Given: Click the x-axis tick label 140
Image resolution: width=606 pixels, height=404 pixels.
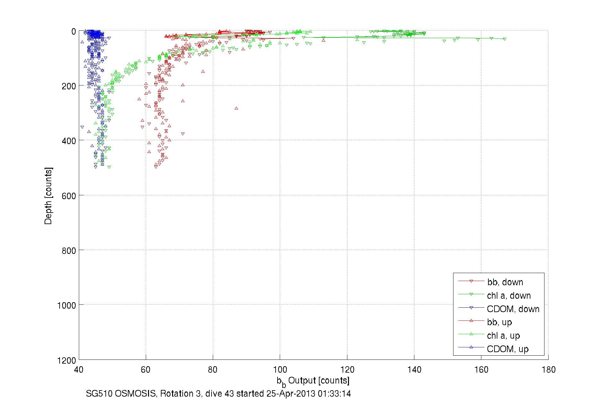Looking at the screenshot, I should (414, 370).
